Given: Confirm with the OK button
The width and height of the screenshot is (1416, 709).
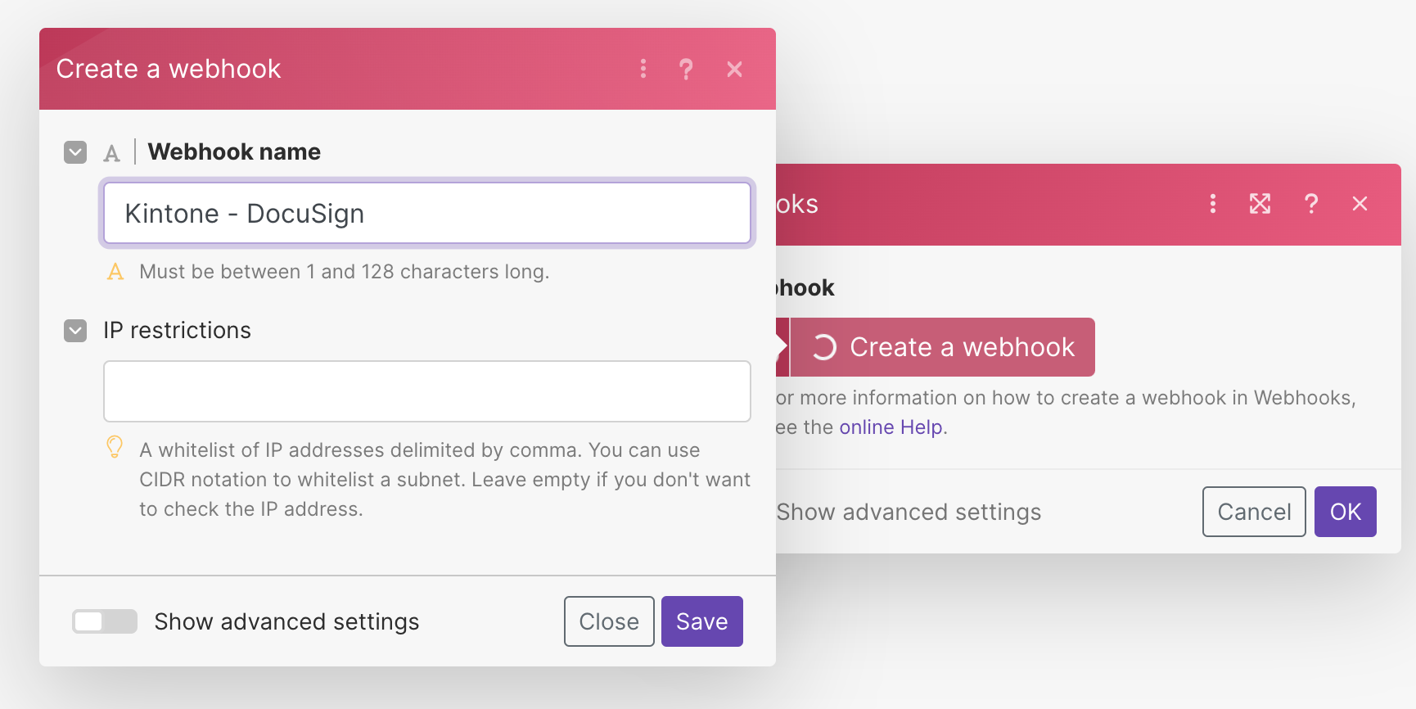Looking at the screenshot, I should click(x=1345, y=512).
